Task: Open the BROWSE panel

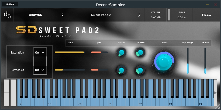Action: (x=35, y=15)
